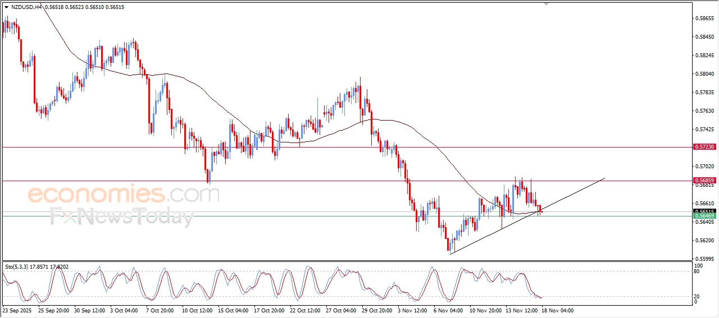Click the 29 Oct 20:00 date label

376,310
